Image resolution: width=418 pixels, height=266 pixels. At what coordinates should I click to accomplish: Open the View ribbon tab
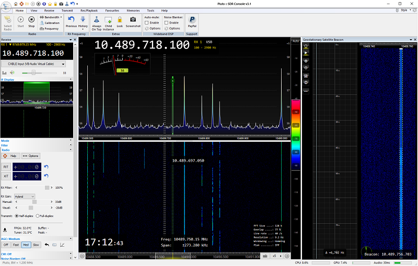tap(34, 10)
